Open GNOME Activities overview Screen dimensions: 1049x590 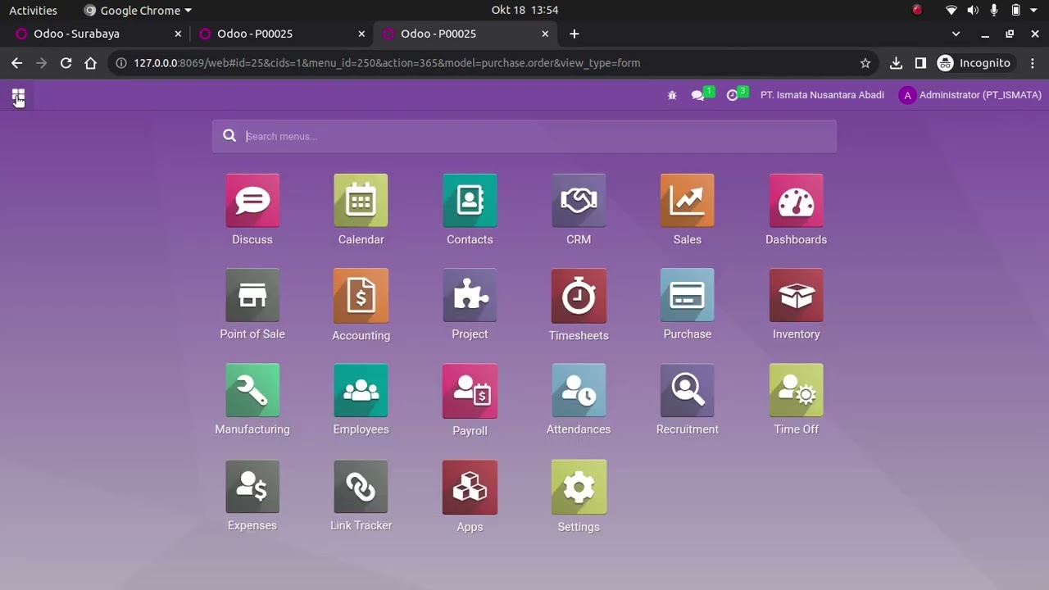33,11
